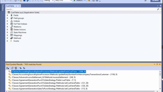This screenshot has height=92, width=163.
Task: Expand the Fields node
Action: [x=7, y=15]
